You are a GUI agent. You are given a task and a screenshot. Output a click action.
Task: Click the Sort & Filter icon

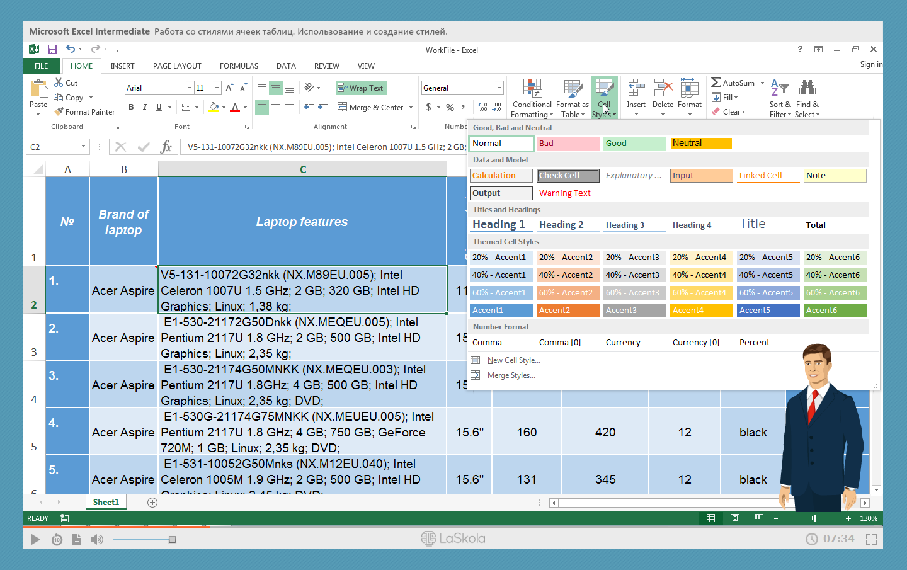click(780, 88)
